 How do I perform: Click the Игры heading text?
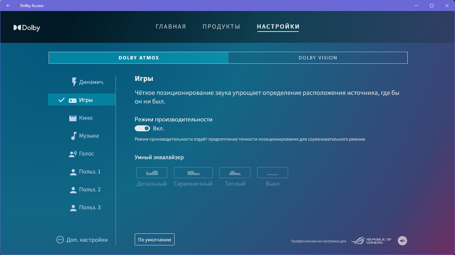(144, 79)
